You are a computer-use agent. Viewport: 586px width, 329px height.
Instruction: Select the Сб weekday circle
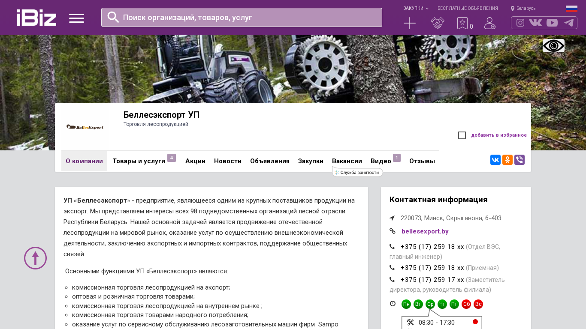pyautogui.click(x=466, y=304)
